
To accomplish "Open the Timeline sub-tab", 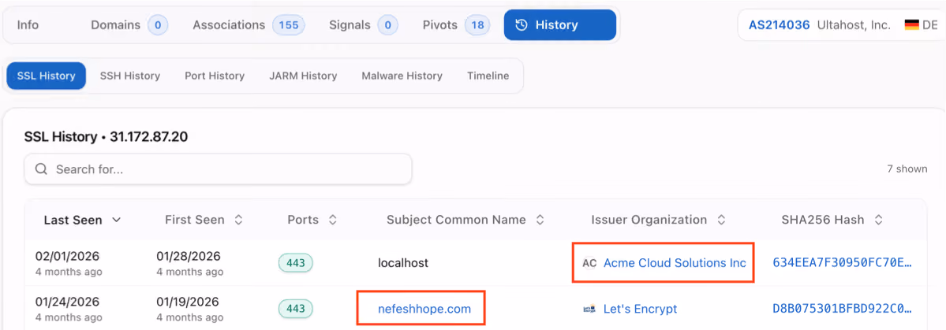I will coord(488,76).
